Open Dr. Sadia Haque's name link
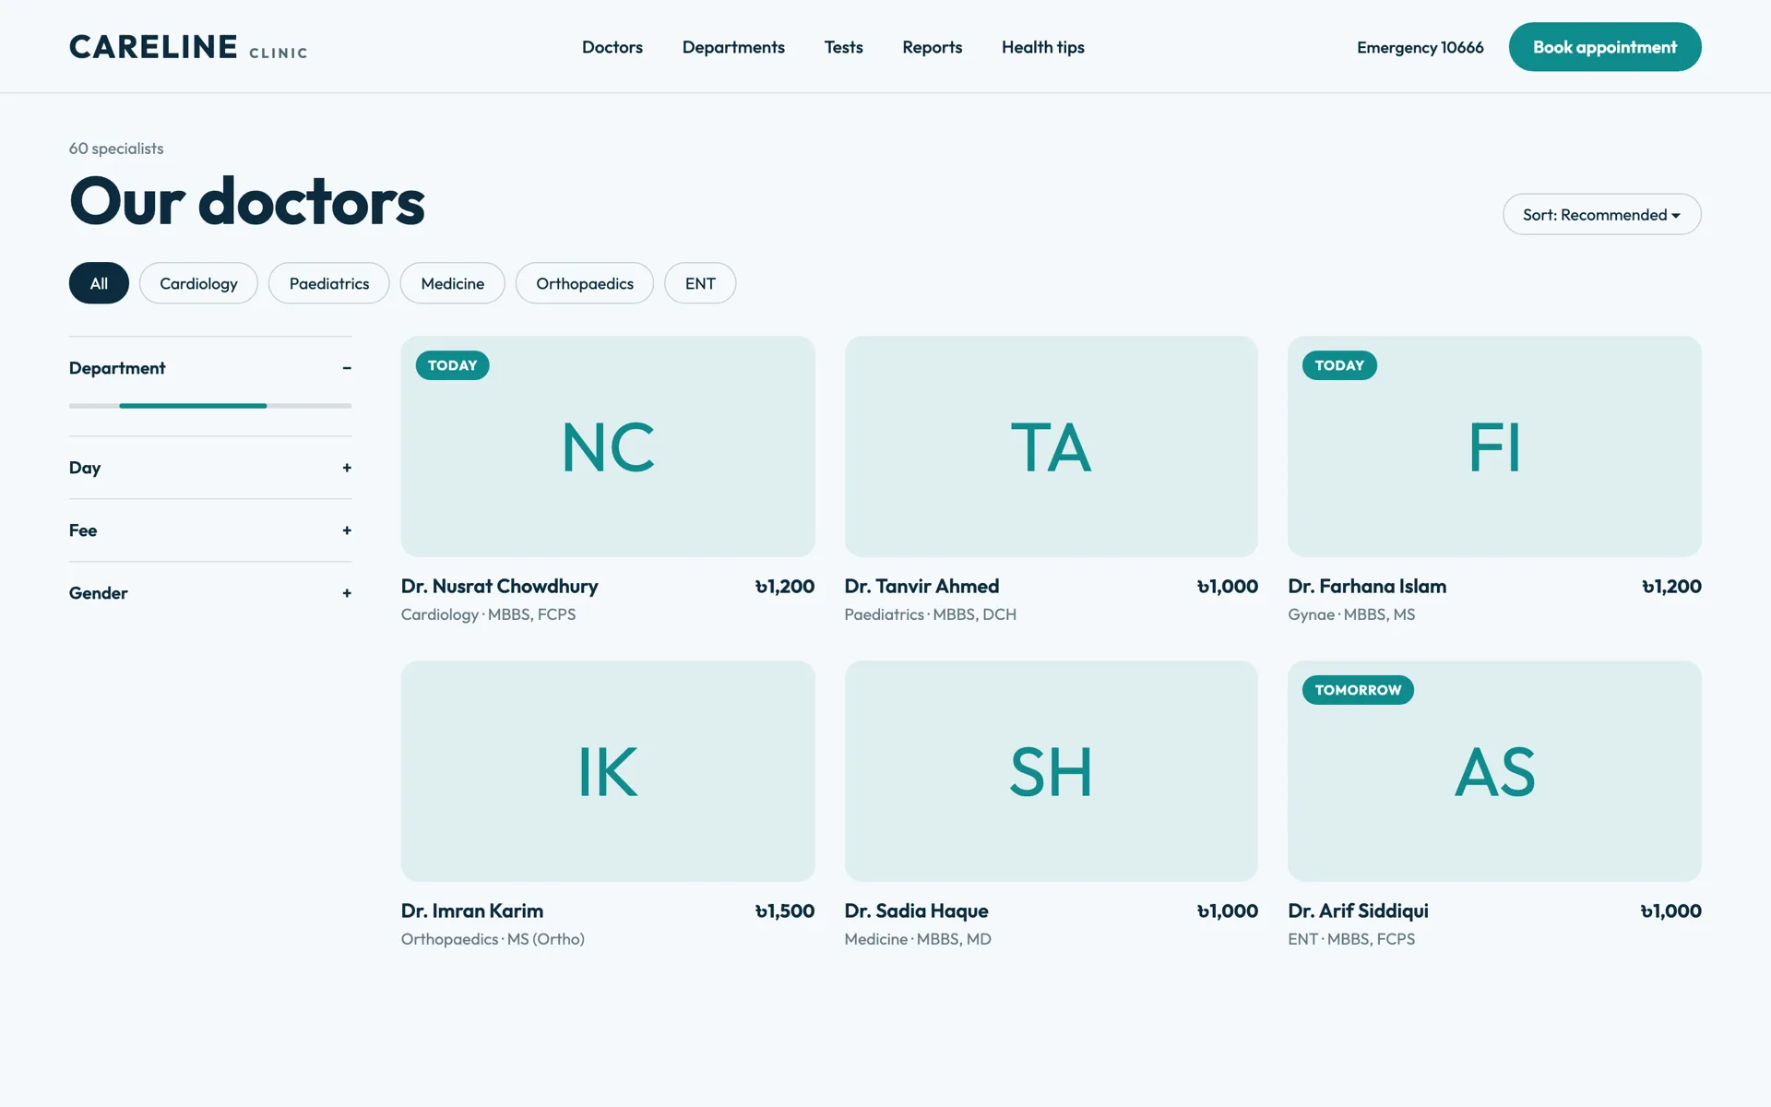Viewport: 1771px width, 1107px height. coord(916,911)
